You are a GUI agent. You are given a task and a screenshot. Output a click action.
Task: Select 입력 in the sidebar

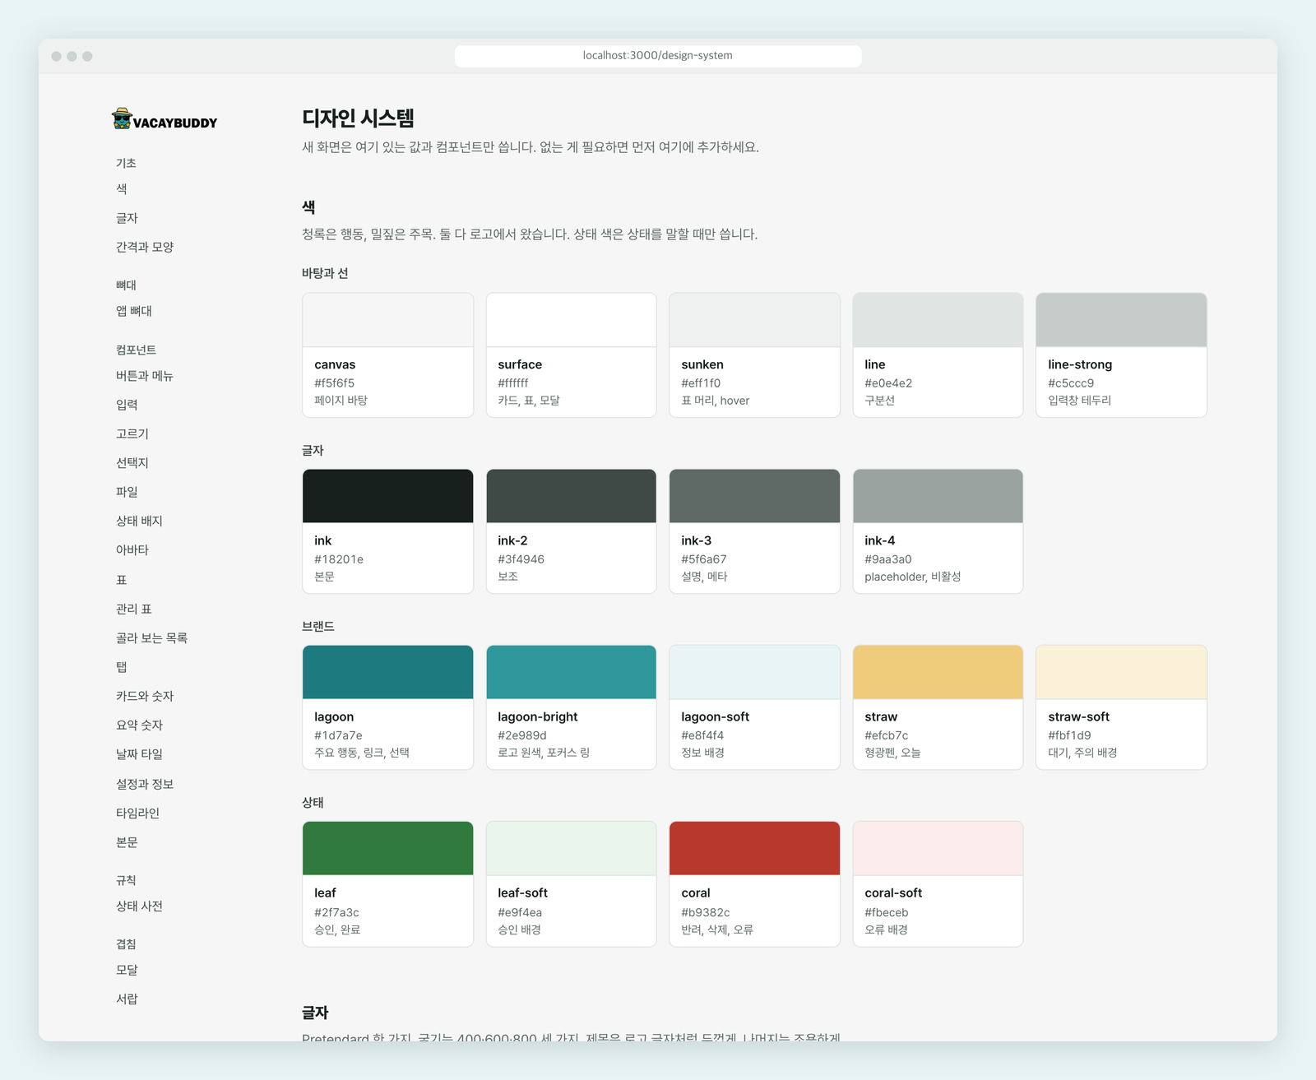(127, 405)
